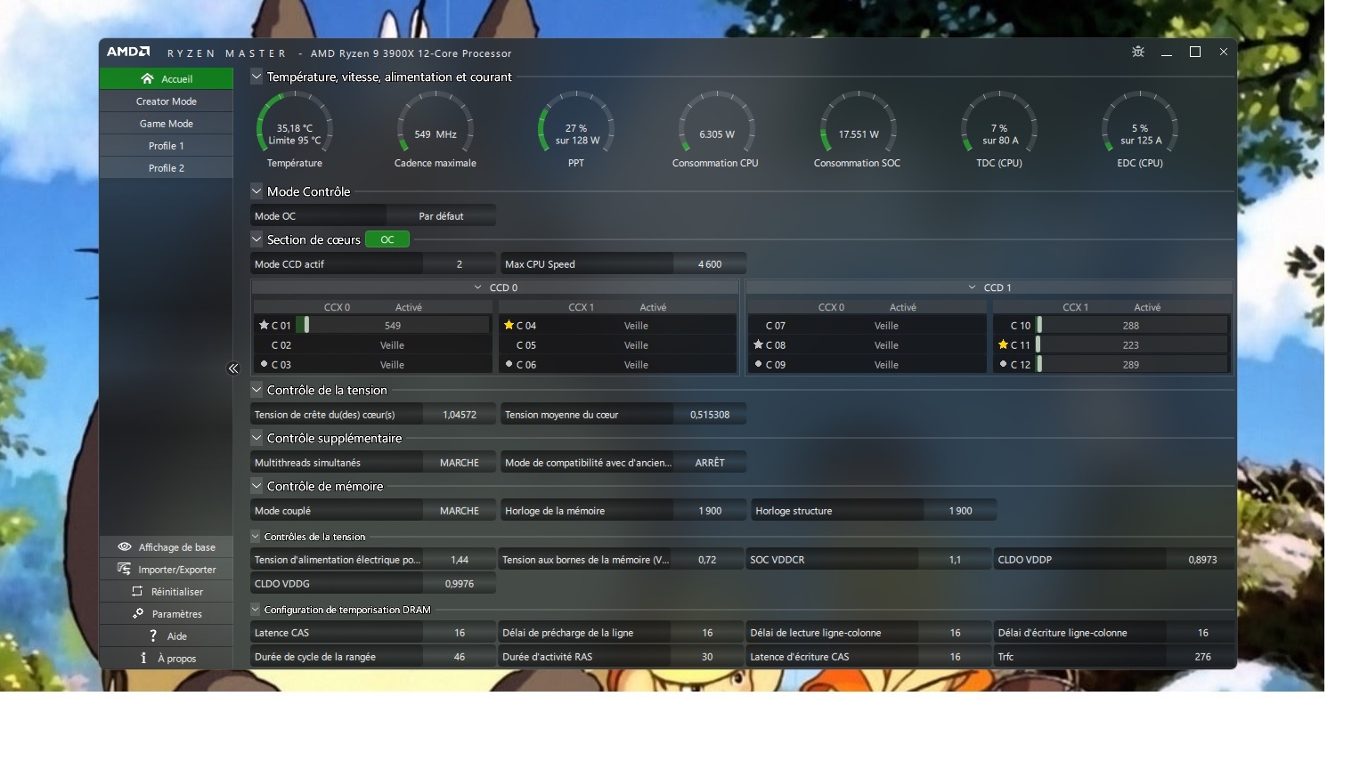Screen dimensions: 1368x769
Task: Click the Réinitialiser reset icon
Action: coord(137,592)
